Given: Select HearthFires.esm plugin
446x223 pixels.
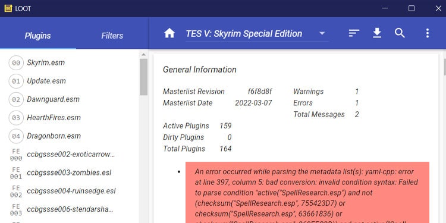Looking at the screenshot, I should point(54,118).
